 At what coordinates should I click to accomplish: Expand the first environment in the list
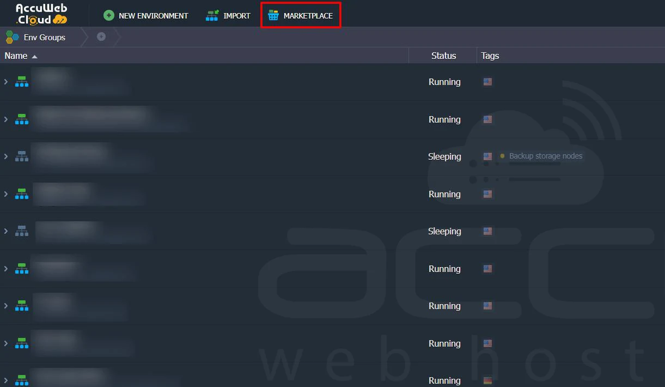click(x=6, y=82)
